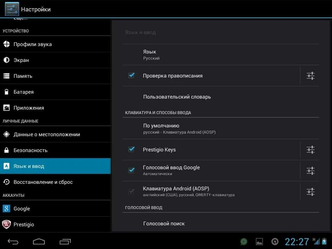
Task: Open Приложения settings
Action: point(55,108)
